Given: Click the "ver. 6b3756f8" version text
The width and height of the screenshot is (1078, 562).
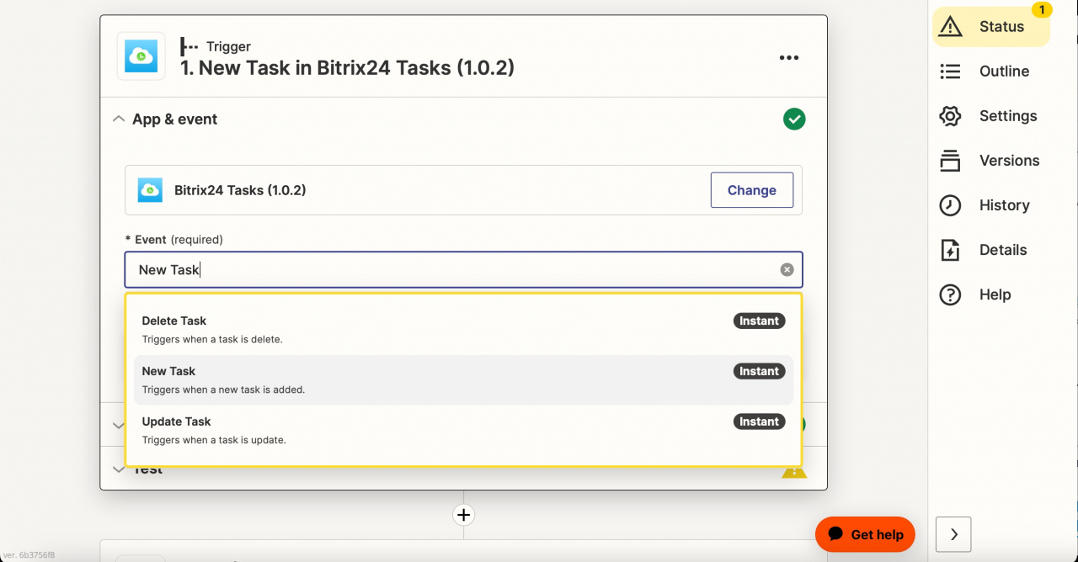Looking at the screenshot, I should click(29, 555).
